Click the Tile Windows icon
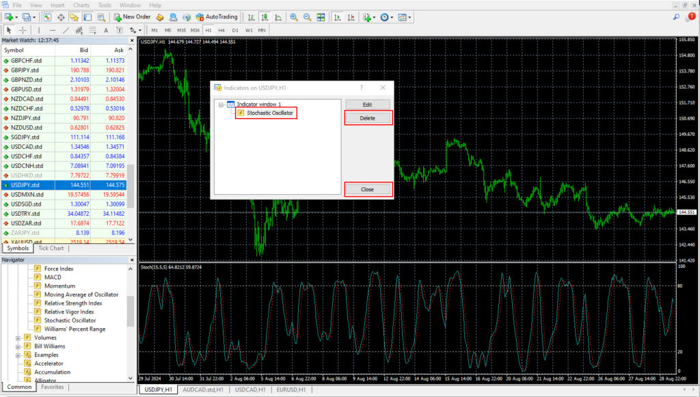700x397 pixels. (x=321, y=17)
